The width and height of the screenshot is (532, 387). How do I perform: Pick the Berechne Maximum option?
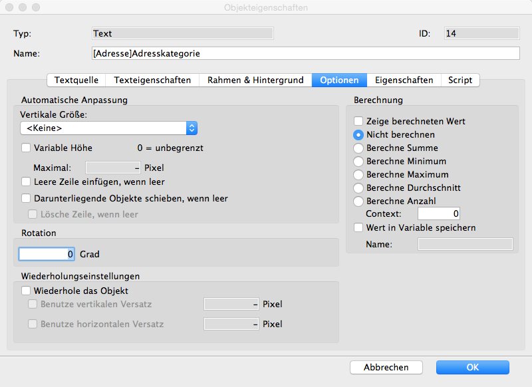[x=358, y=175]
